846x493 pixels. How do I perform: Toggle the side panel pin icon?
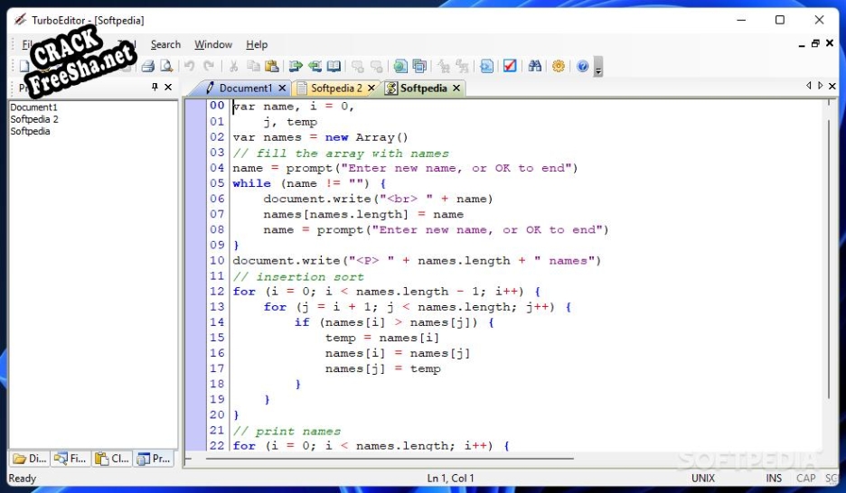155,88
